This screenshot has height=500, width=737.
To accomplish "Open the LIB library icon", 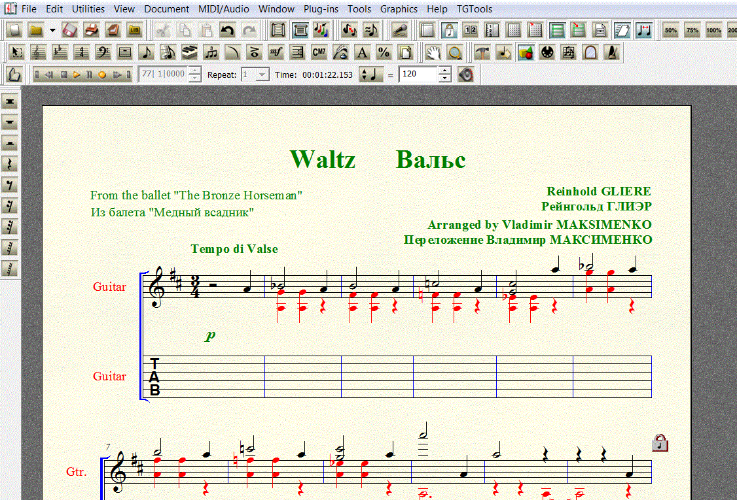I will click(x=134, y=31).
